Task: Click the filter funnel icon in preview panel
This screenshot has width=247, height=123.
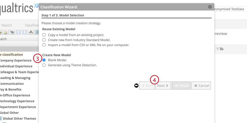Action: pos(218,49)
